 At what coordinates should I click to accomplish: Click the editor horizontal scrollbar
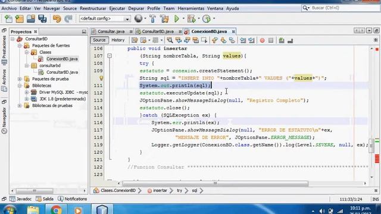(215, 184)
